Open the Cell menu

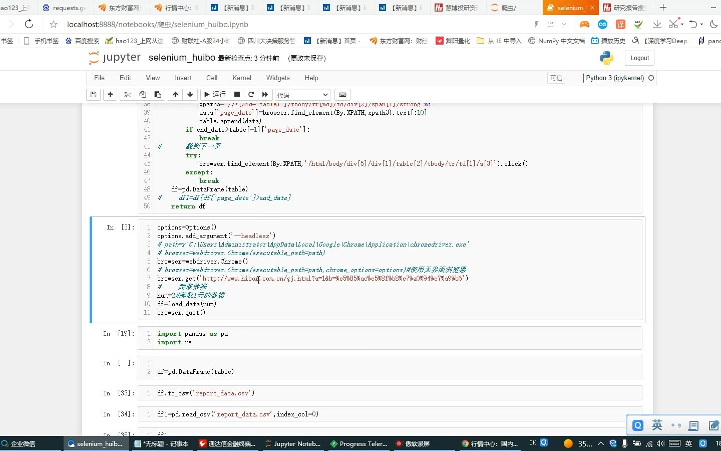tap(212, 78)
